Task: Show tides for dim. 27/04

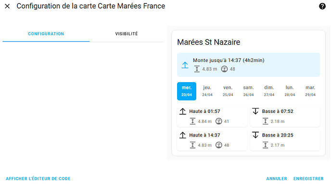Action: 269,91
